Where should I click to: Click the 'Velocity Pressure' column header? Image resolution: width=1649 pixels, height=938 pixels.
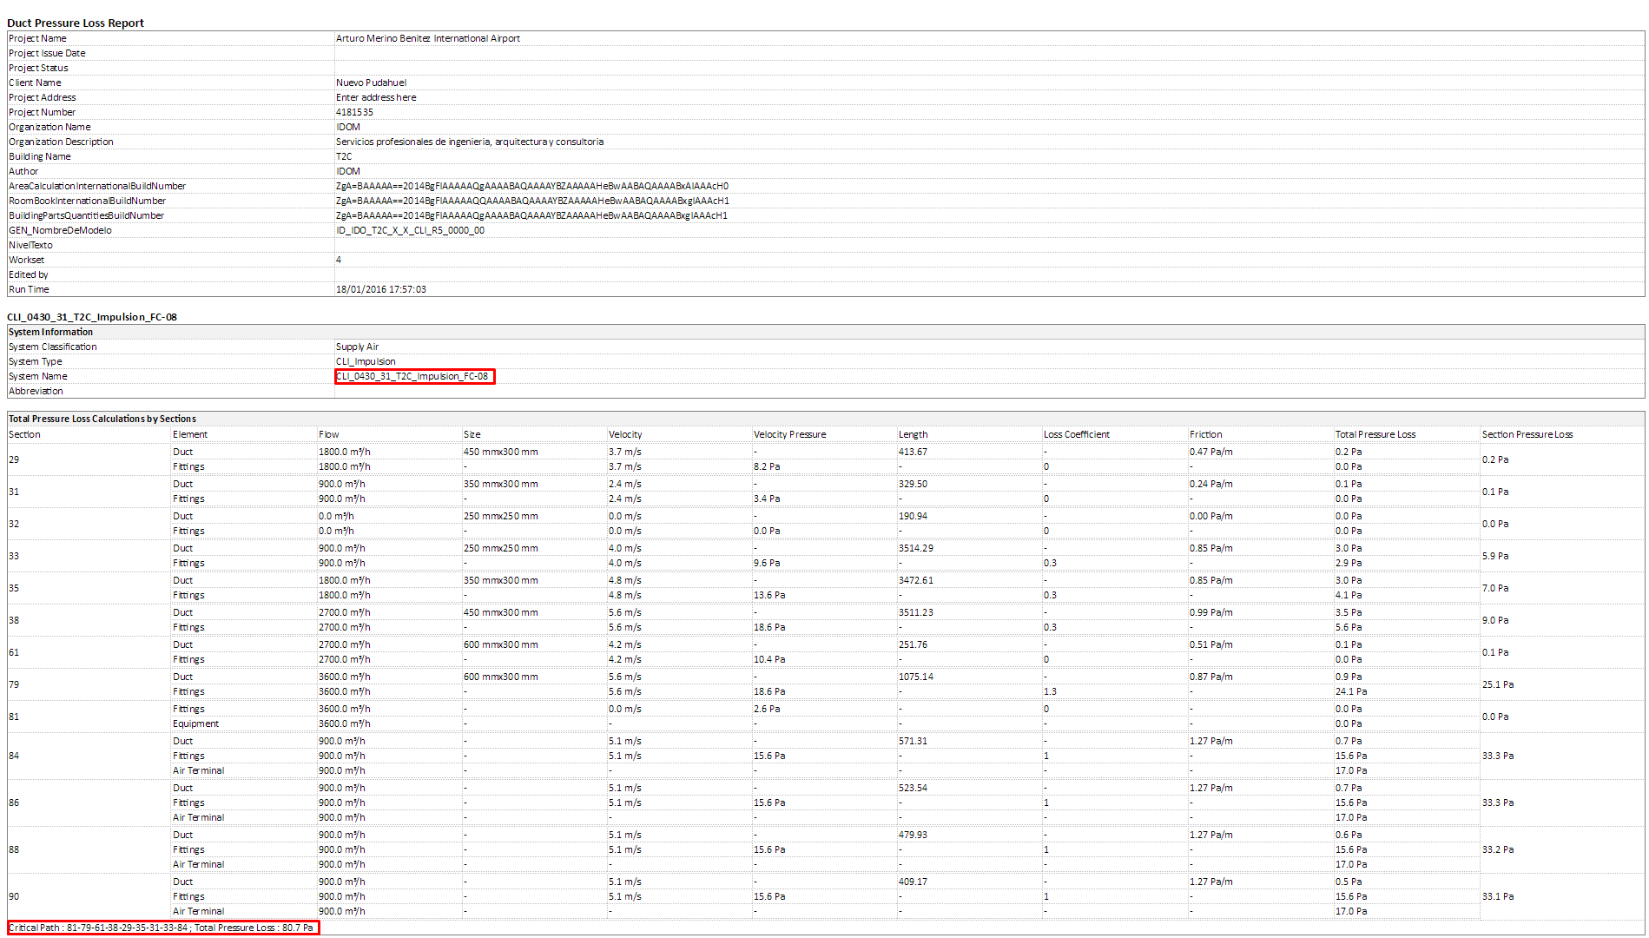point(789,434)
